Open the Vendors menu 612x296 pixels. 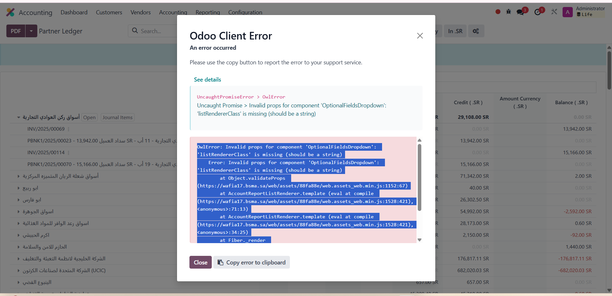[140, 12]
